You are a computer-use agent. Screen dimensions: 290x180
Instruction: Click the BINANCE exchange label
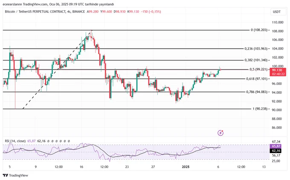pos(78,12)
